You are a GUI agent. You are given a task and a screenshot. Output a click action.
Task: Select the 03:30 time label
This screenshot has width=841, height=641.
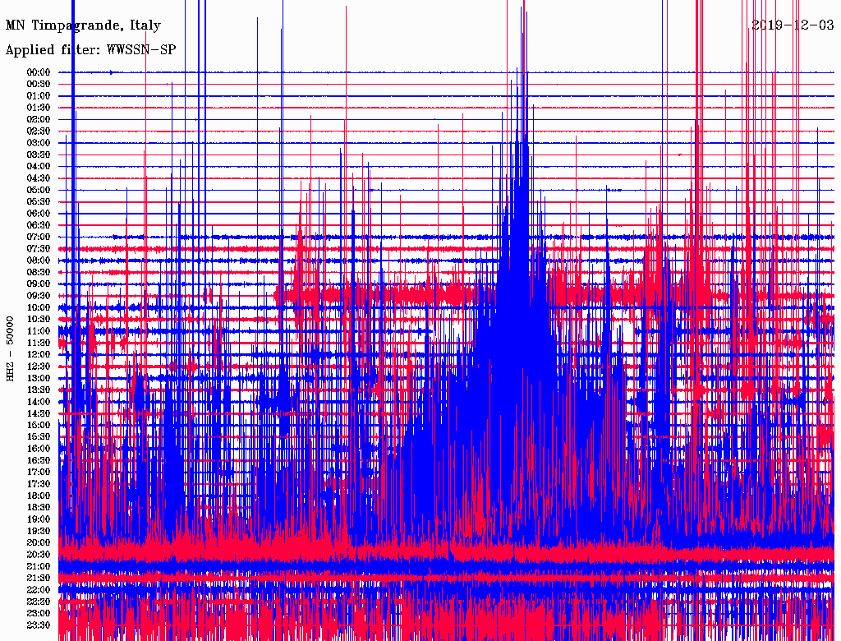click(x=39, y=154)
